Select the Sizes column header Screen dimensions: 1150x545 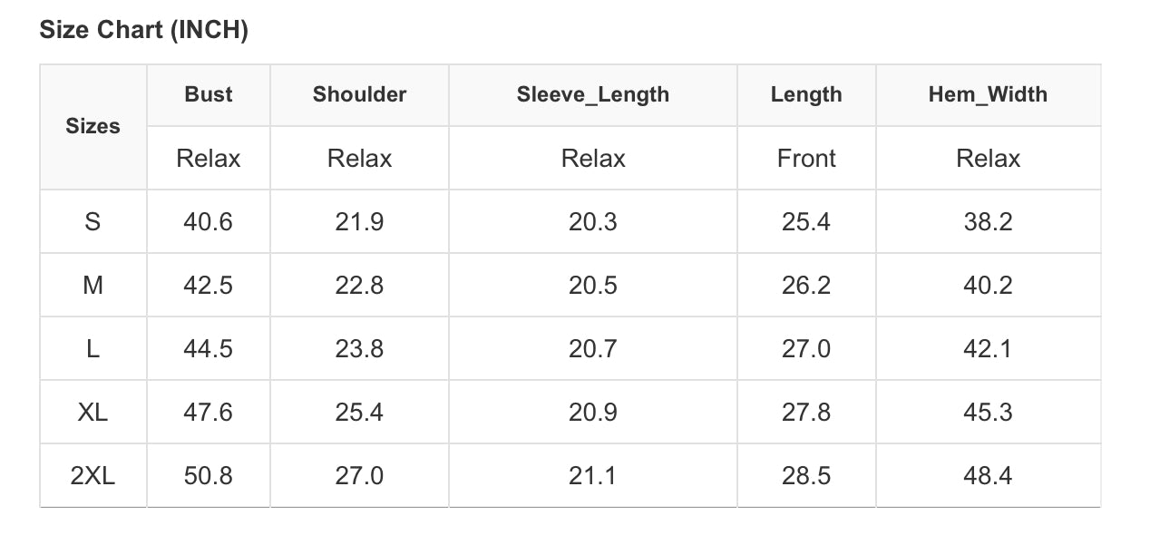(x=93, y=127)
